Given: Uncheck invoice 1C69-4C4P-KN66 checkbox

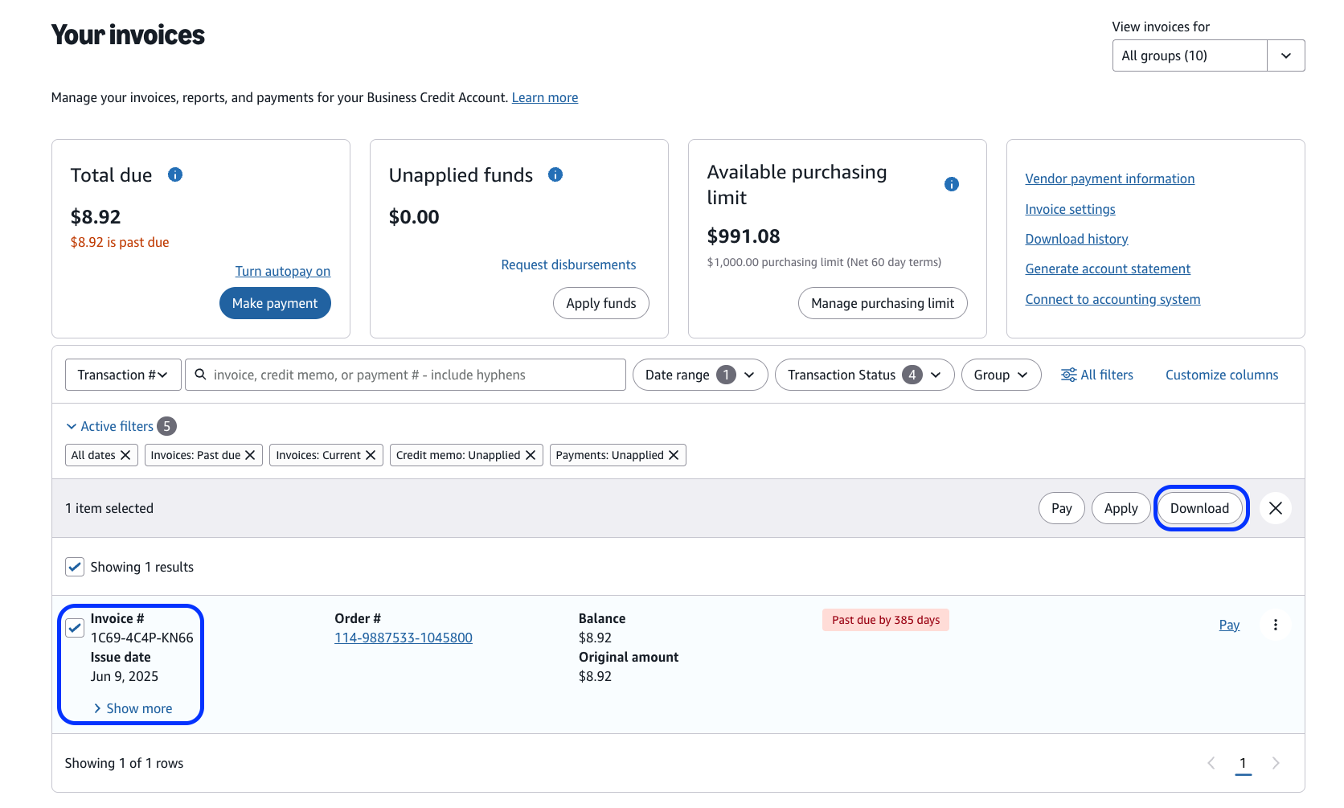Looking at the screenshot, I should coord(75,628).
